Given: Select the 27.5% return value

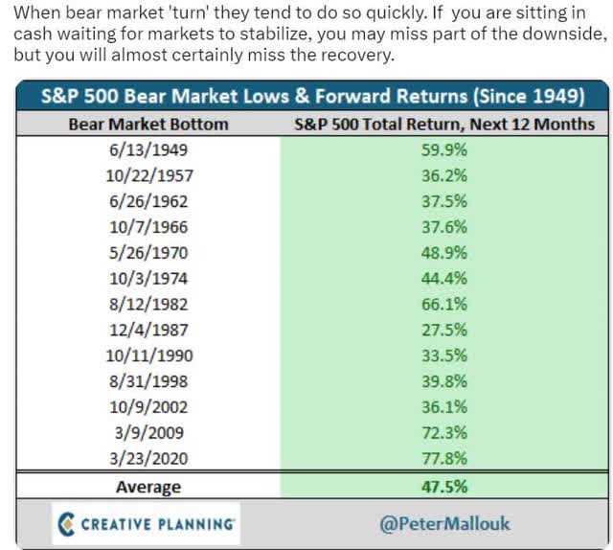Looking at the screenshot, I should tap(443, 331).
